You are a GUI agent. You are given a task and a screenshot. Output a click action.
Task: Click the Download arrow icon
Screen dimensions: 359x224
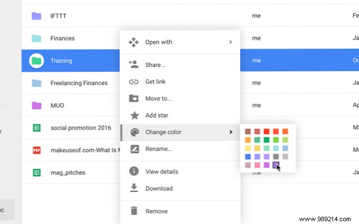point(134,188)
